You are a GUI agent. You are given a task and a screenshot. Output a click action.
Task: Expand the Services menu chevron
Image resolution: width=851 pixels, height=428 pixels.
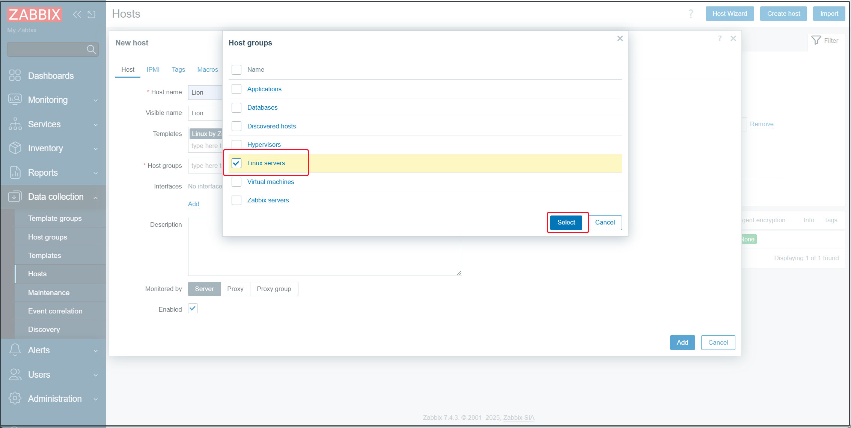tap(96, 124)
